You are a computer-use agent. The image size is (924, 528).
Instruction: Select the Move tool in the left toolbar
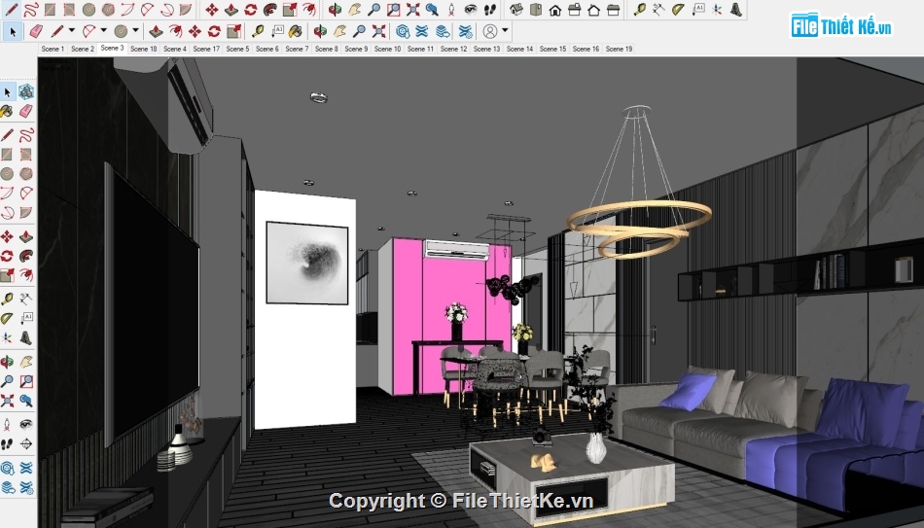coord(7,236)
